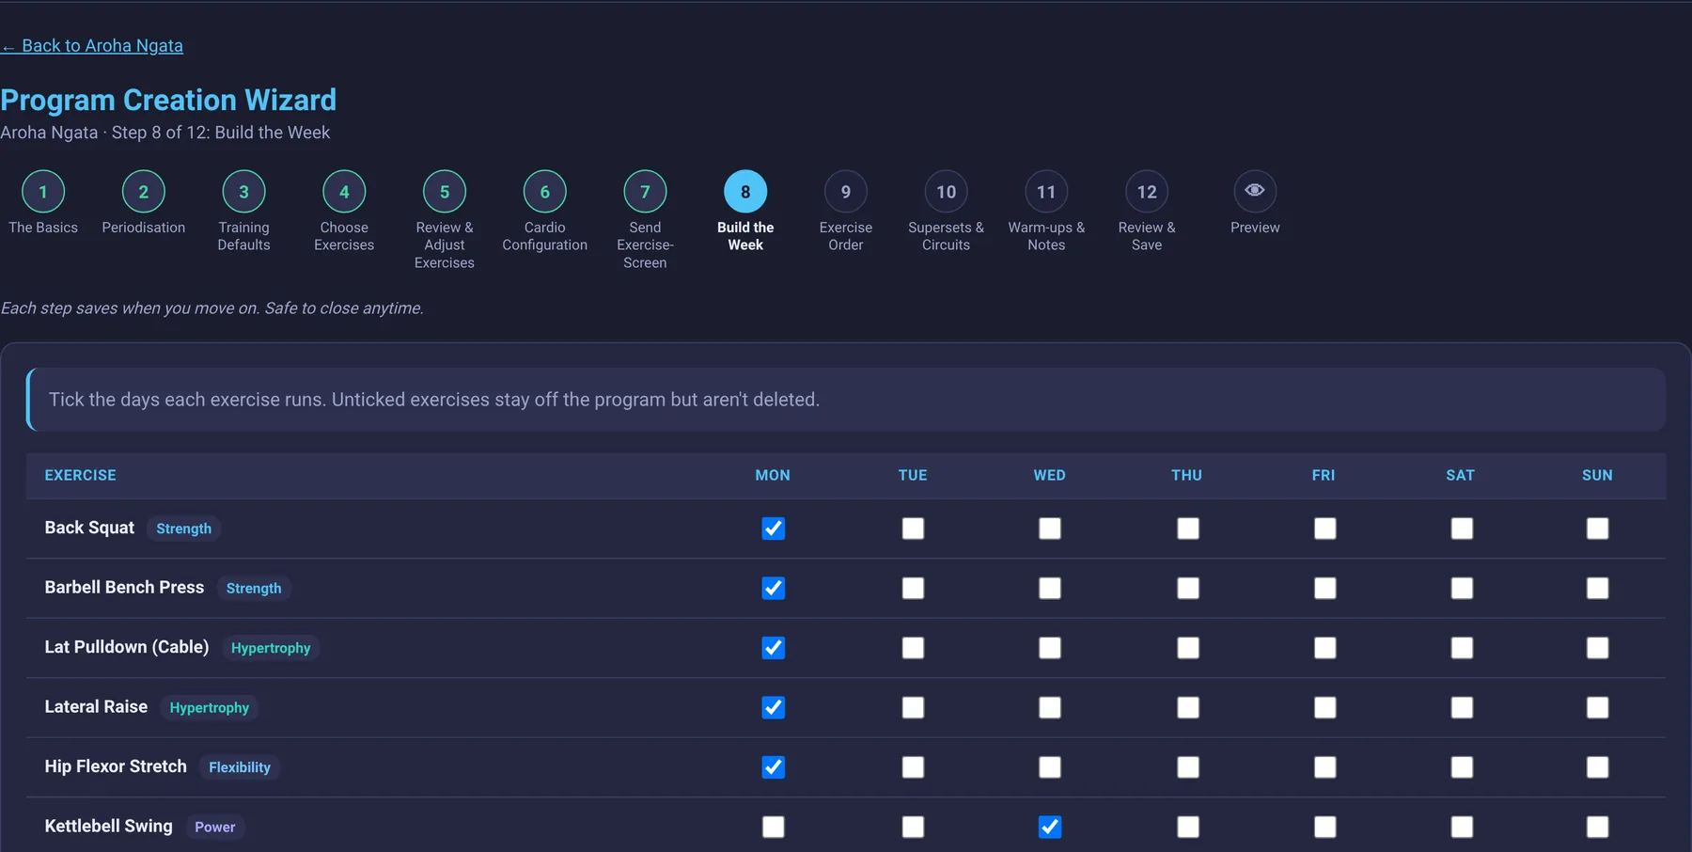
Task: Enable Back Squat on Sunday
Action: pyautogui.click(x=1597, y=529)
